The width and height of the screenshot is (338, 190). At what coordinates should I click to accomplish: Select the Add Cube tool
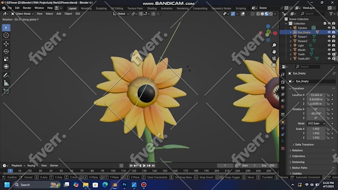[6, 92]
